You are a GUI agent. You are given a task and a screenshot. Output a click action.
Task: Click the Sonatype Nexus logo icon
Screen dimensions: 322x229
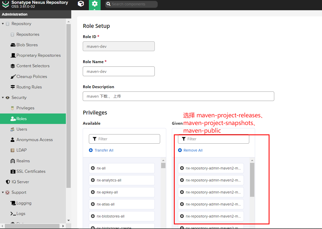[x=5, y=4]
